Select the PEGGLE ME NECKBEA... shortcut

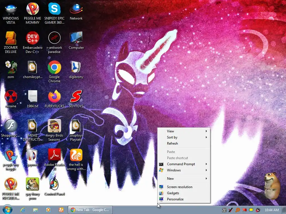11,189
